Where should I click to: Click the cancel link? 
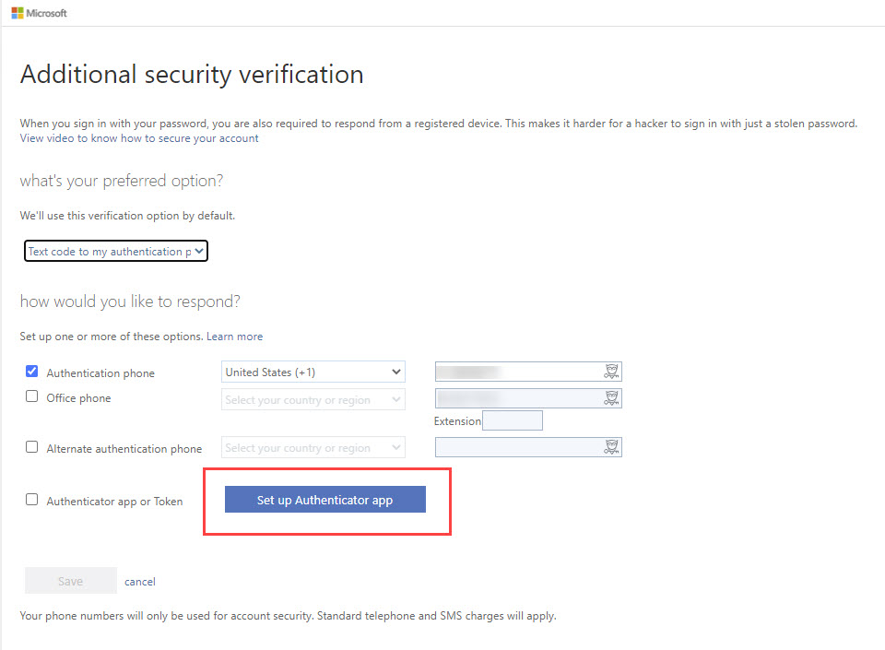140,582
